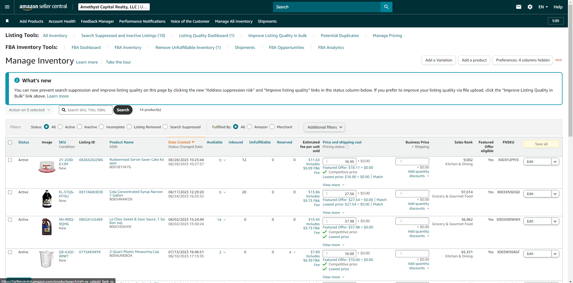Open Voice of the Customer menu
The width and height of the screenshot is (573, 283).
(x=190, y=21)
